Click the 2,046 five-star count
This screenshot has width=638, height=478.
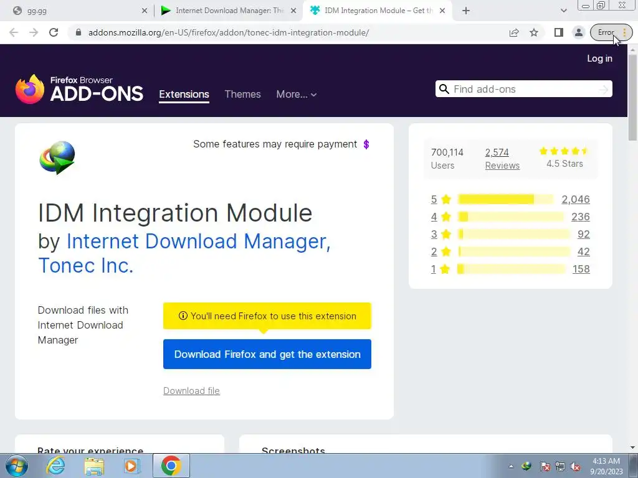(575, 199)
